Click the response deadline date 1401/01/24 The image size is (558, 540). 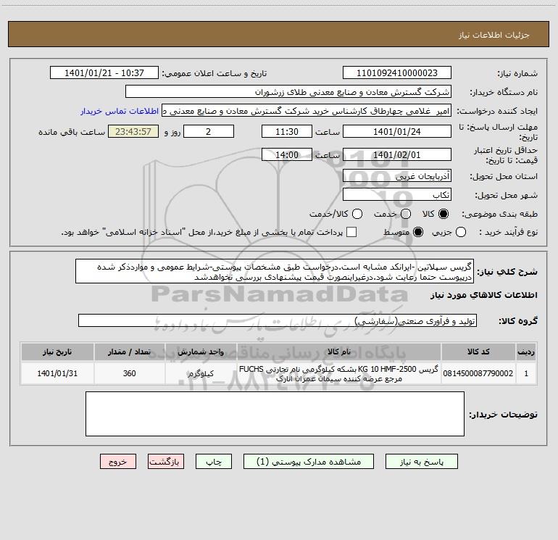coord(397,131)
